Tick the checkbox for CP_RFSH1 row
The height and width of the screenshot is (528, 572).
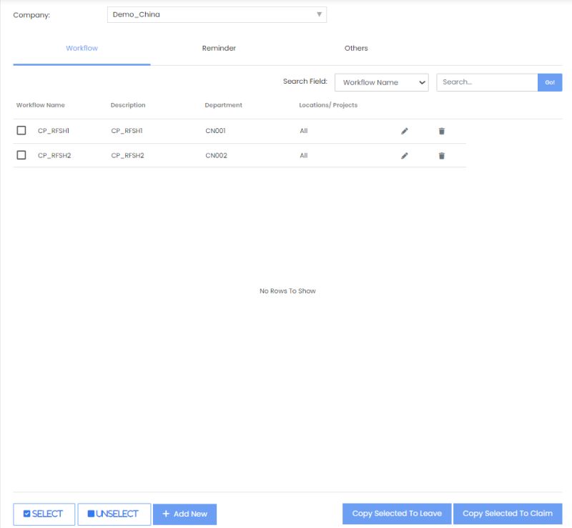pyautogui.click(x=21, y=130)
